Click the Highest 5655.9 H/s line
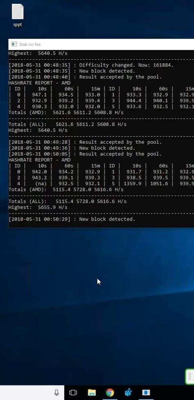Screen dimensions: 194x400 coord(38,207)
